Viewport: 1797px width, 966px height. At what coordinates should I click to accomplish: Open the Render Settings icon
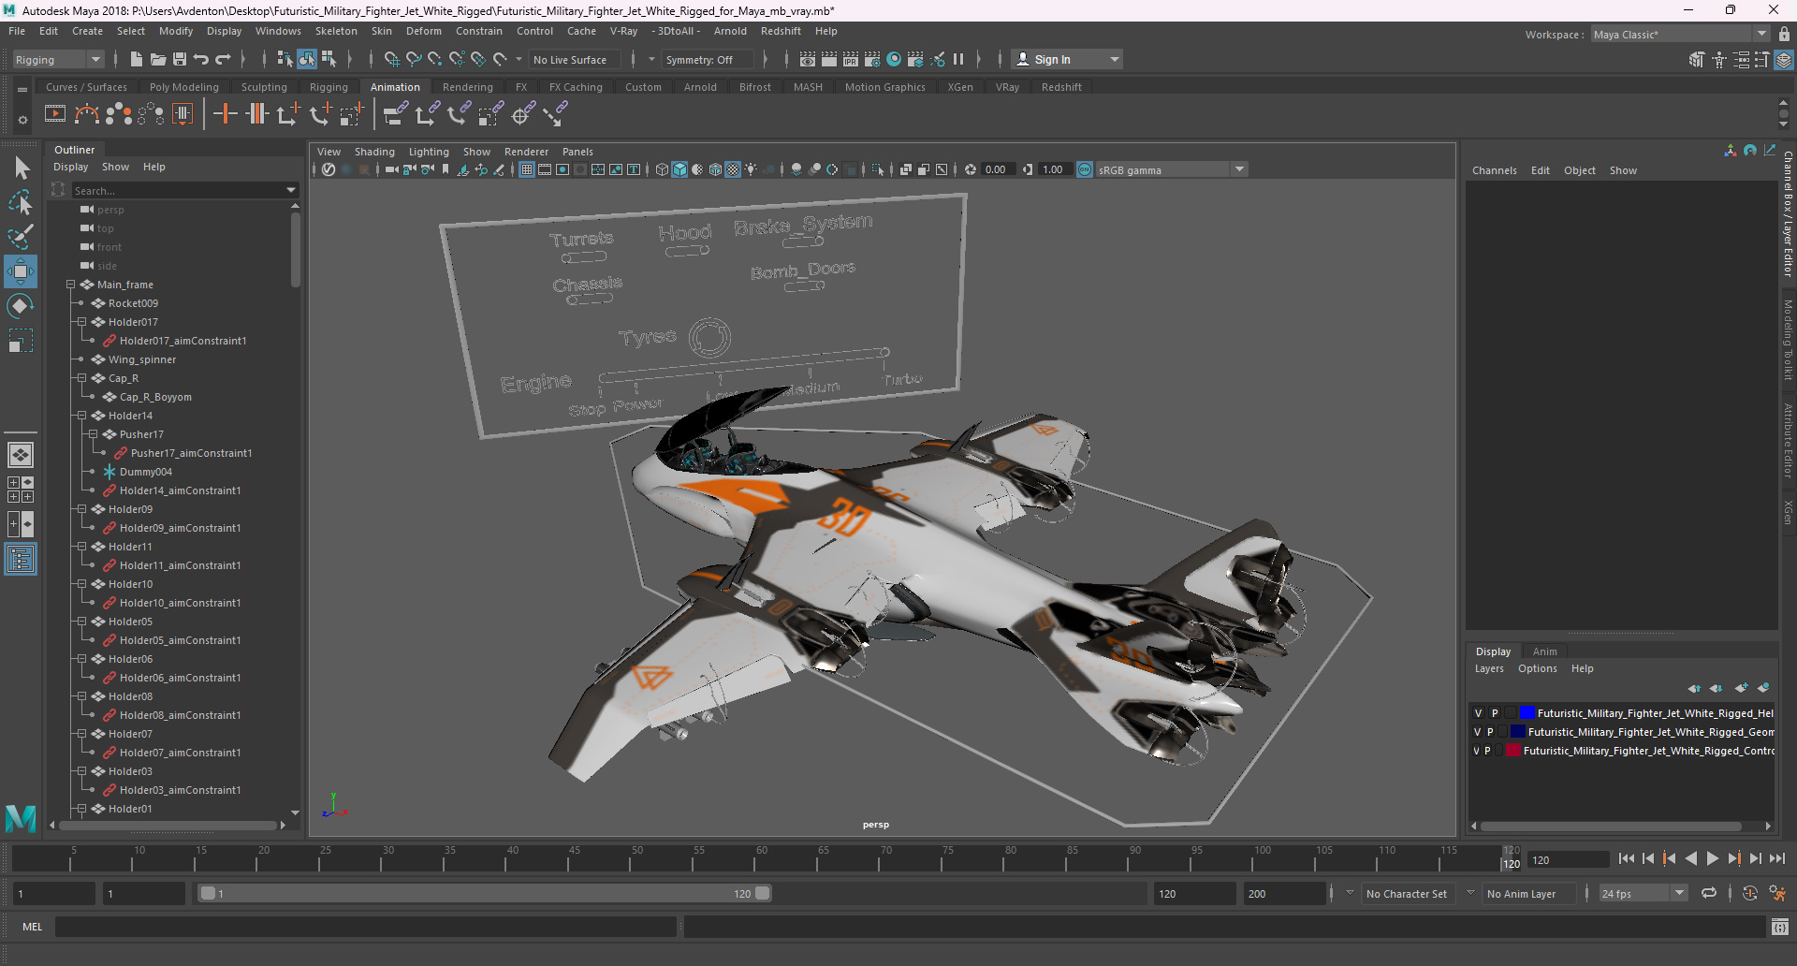(872, 59)
